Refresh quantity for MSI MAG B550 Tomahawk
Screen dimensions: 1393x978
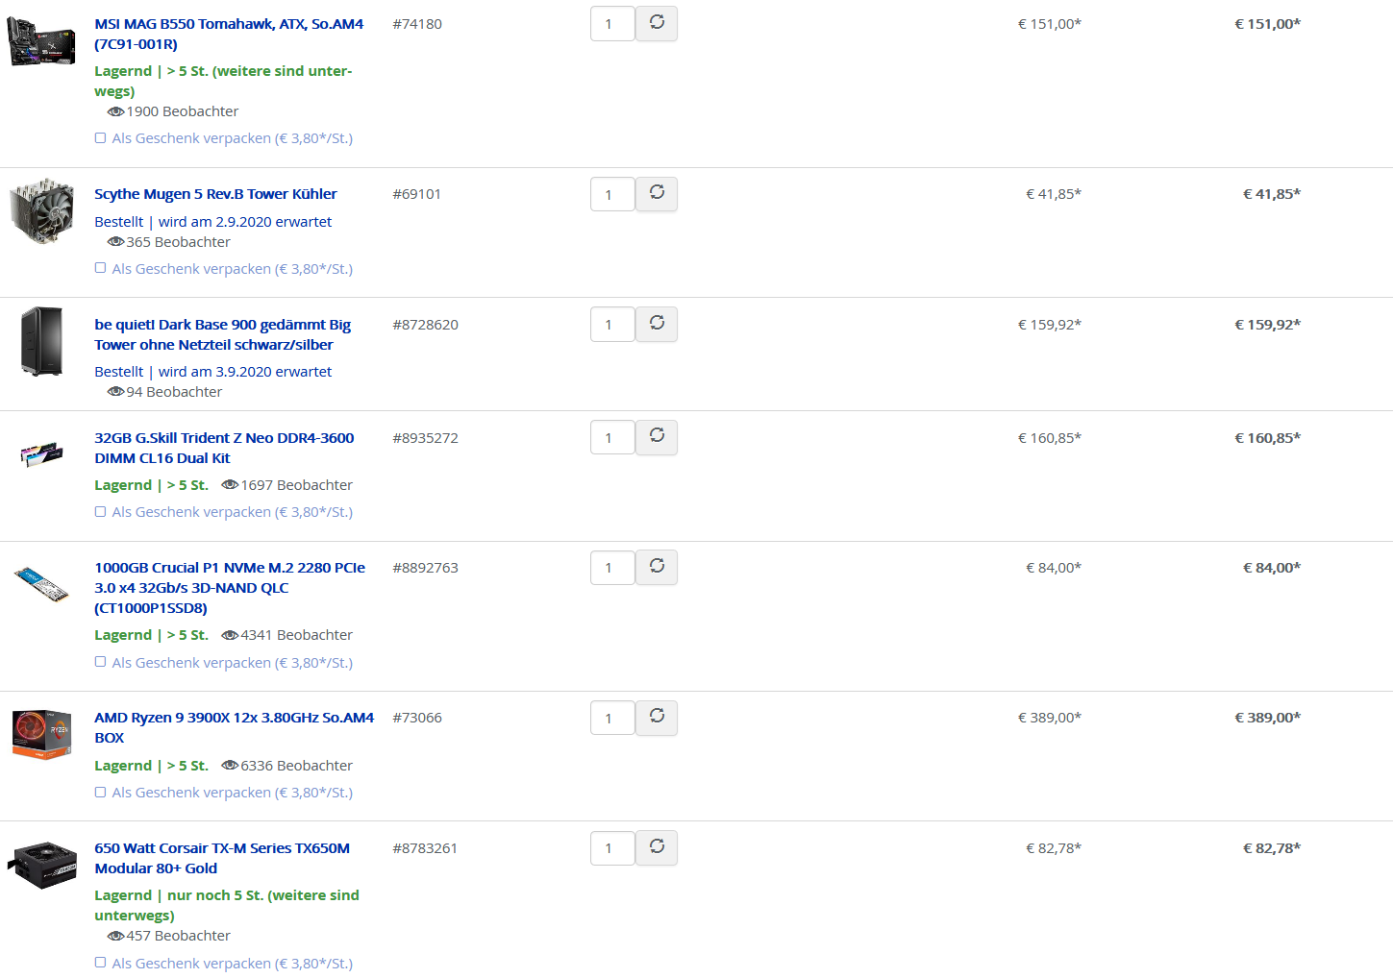pyautogui.click(x=657, y=23)
